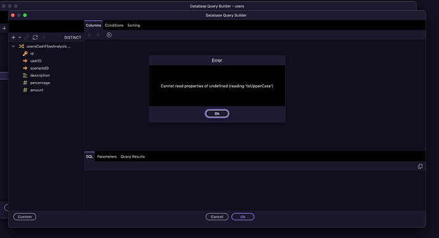The width and height of the screenshot is (439, 238).
Task: Switch to the Columns tab
Action: coord(94,25)
